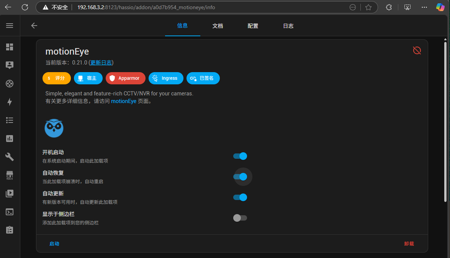
Task: Turn off the 自动更新 switch
Action: [x=240, y=197]
